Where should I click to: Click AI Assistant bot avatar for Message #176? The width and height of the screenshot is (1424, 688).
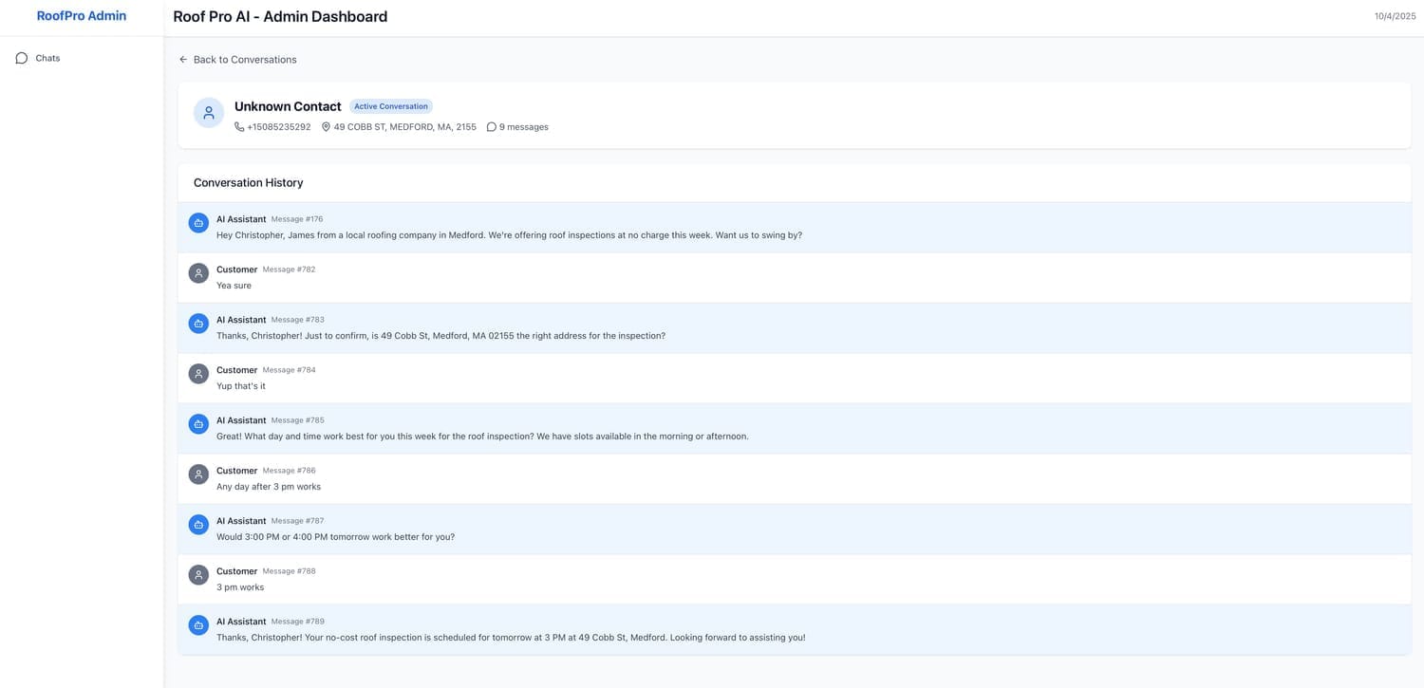tap(198, 223)
